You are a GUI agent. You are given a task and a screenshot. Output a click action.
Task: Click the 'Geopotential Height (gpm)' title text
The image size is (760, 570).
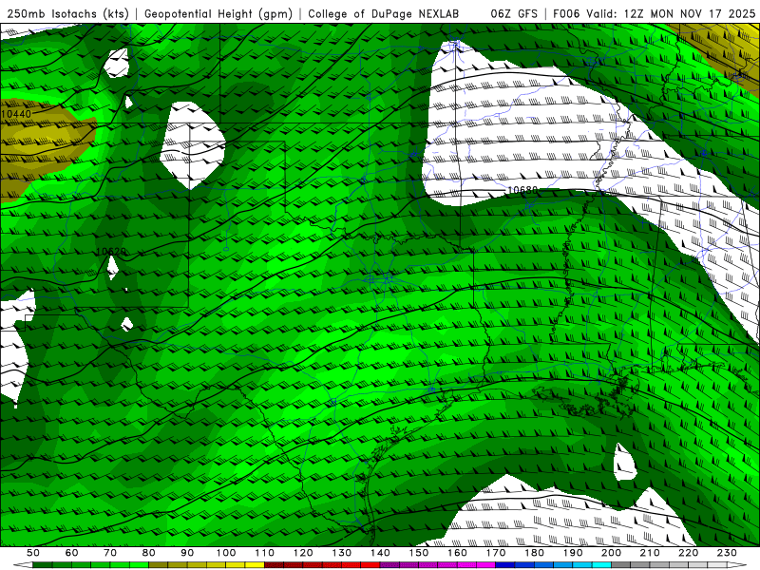coord(218,13)
